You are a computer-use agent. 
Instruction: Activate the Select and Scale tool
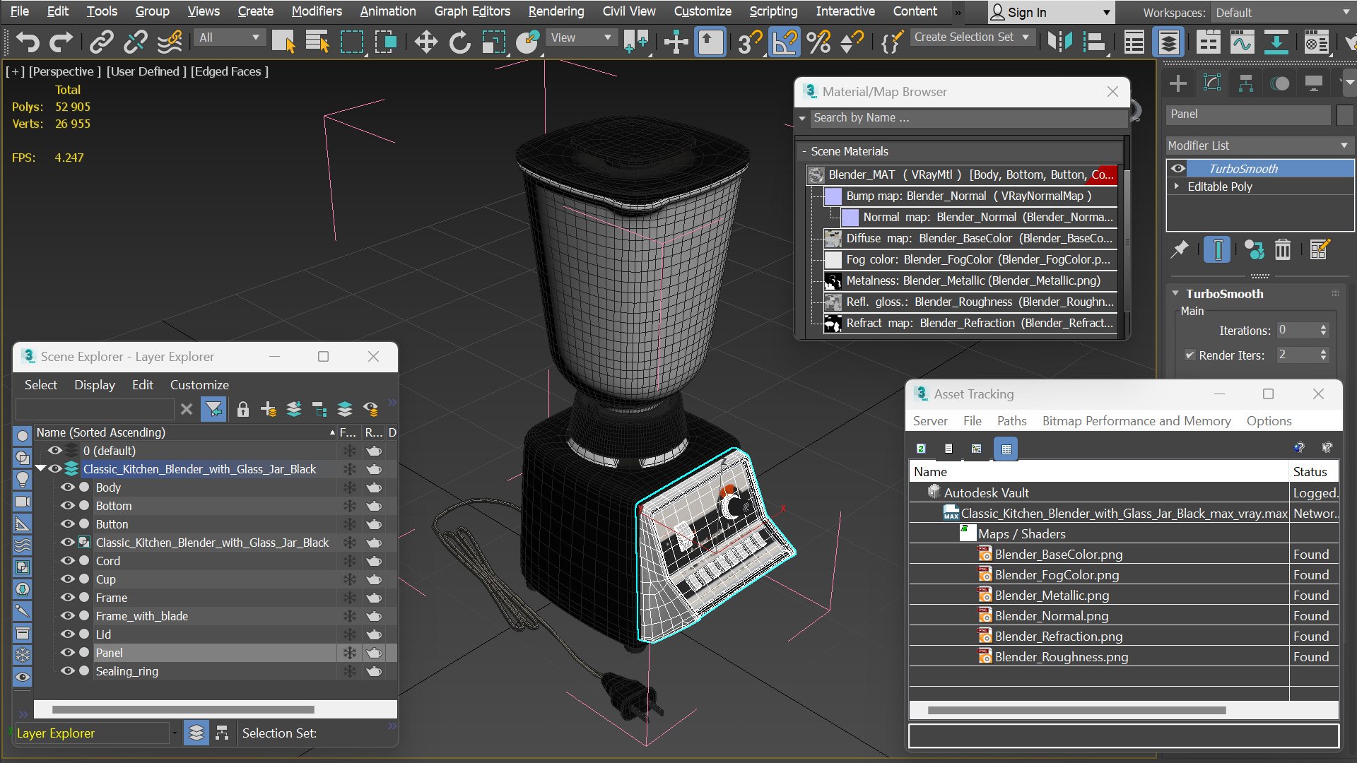click(493, 42)
